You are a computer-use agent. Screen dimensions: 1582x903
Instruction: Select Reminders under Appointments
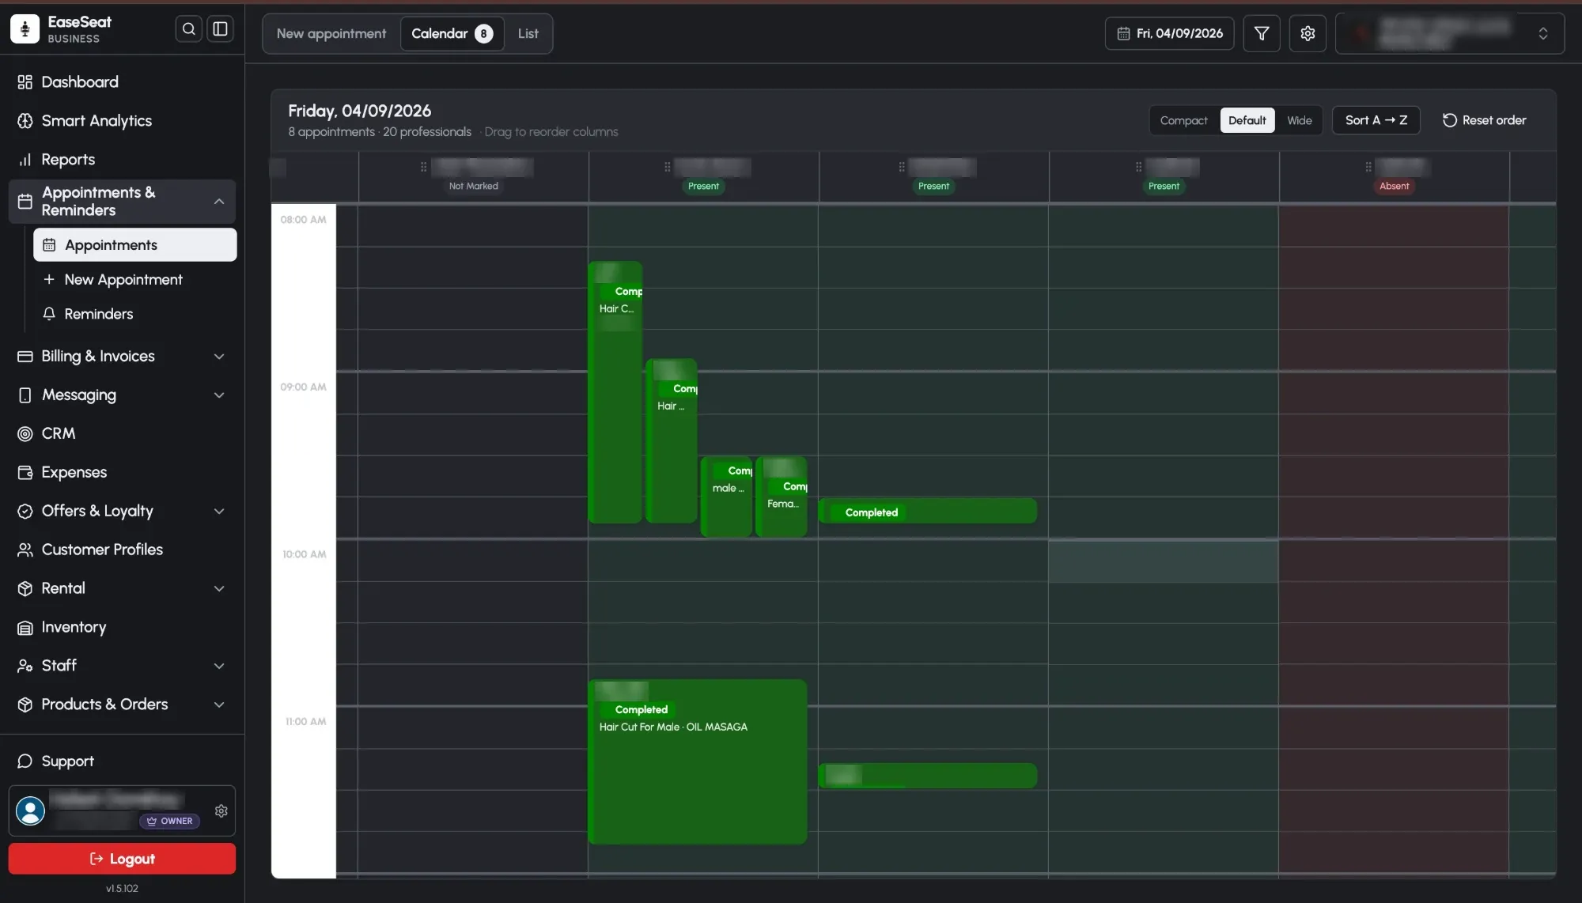click(134, 314)
